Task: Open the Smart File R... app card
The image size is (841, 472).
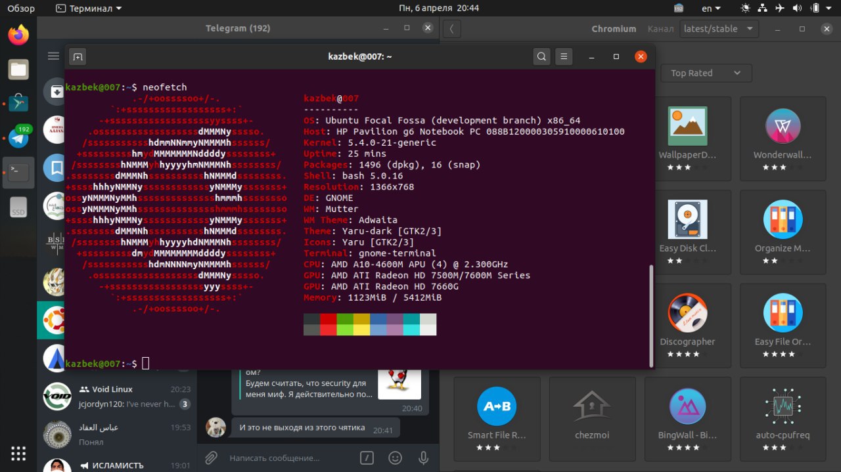Action: tap(497, 419)
